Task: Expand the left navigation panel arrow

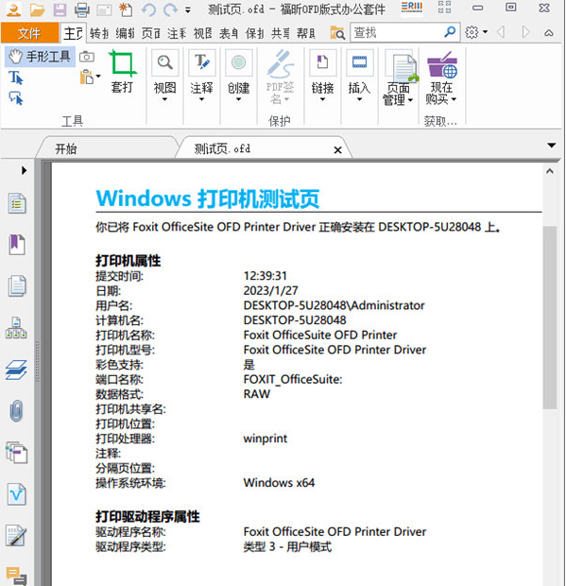Action: coord(25,170)
